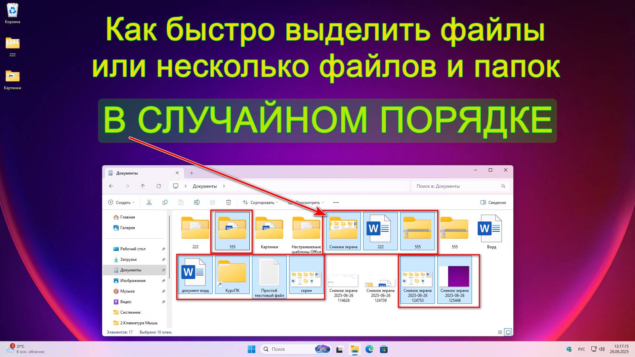Image resolution: width=635 pixels, height=357 pixels.
Task: Click the navigation pane vertical scrollbar
Action: 169,247
